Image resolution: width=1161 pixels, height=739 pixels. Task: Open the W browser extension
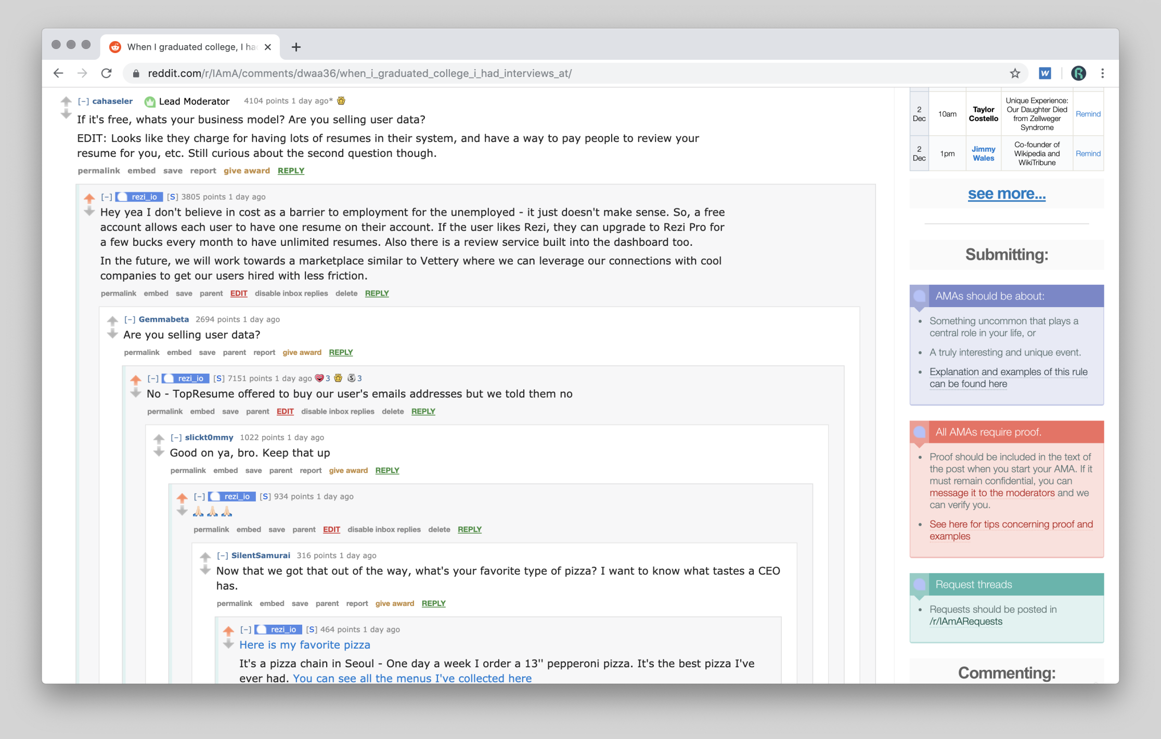(x=1044, y=73)
